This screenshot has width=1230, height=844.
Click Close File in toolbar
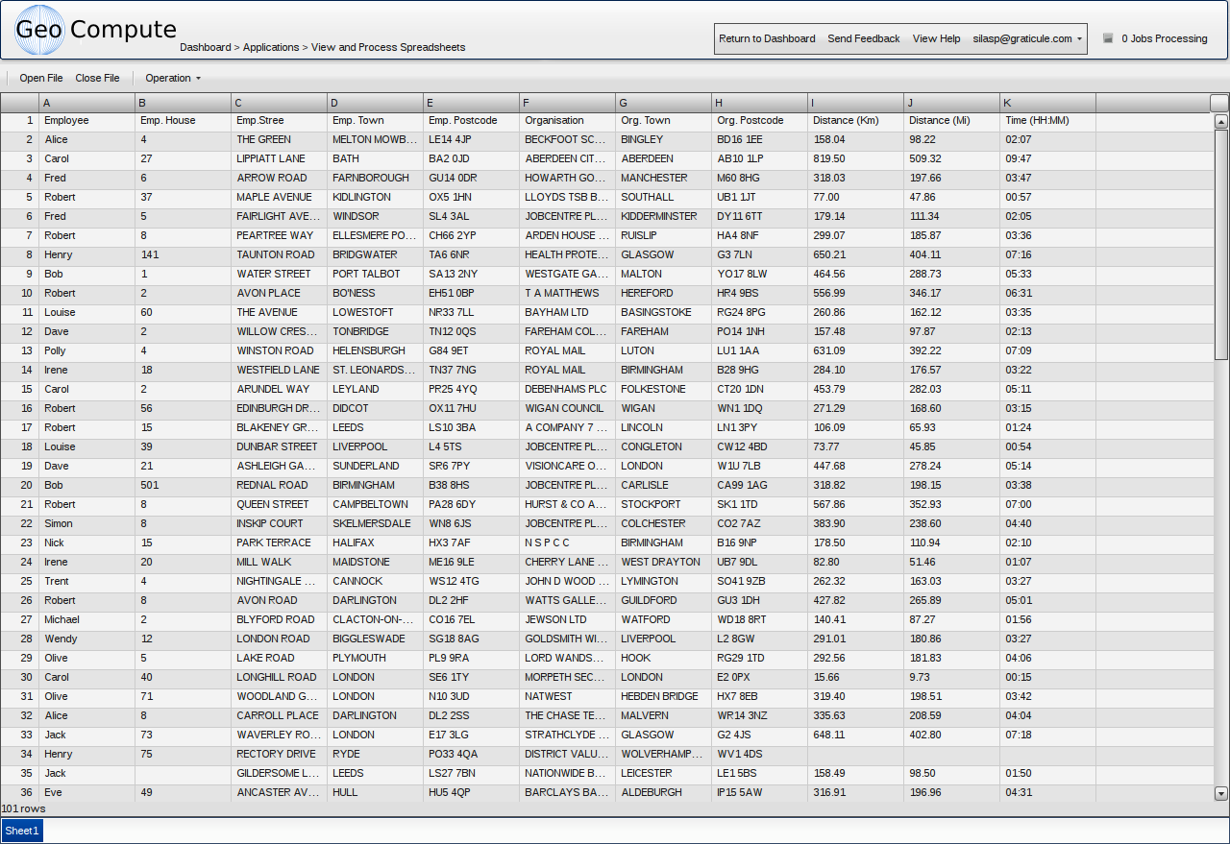click(98, 78)
